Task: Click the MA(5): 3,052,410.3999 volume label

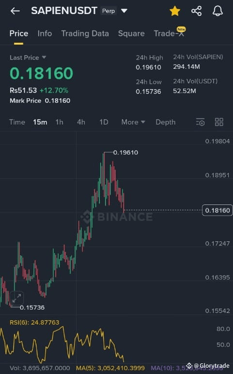Action: pos(110,368)
